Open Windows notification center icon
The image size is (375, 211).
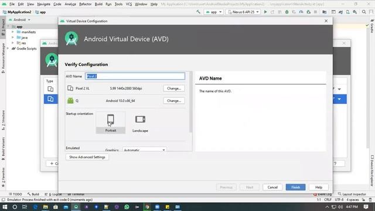pyautogui.click(x=366, y=207)
